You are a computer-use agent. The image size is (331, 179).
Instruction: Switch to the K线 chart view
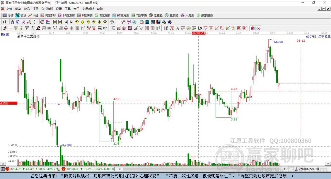click(33, 16)
